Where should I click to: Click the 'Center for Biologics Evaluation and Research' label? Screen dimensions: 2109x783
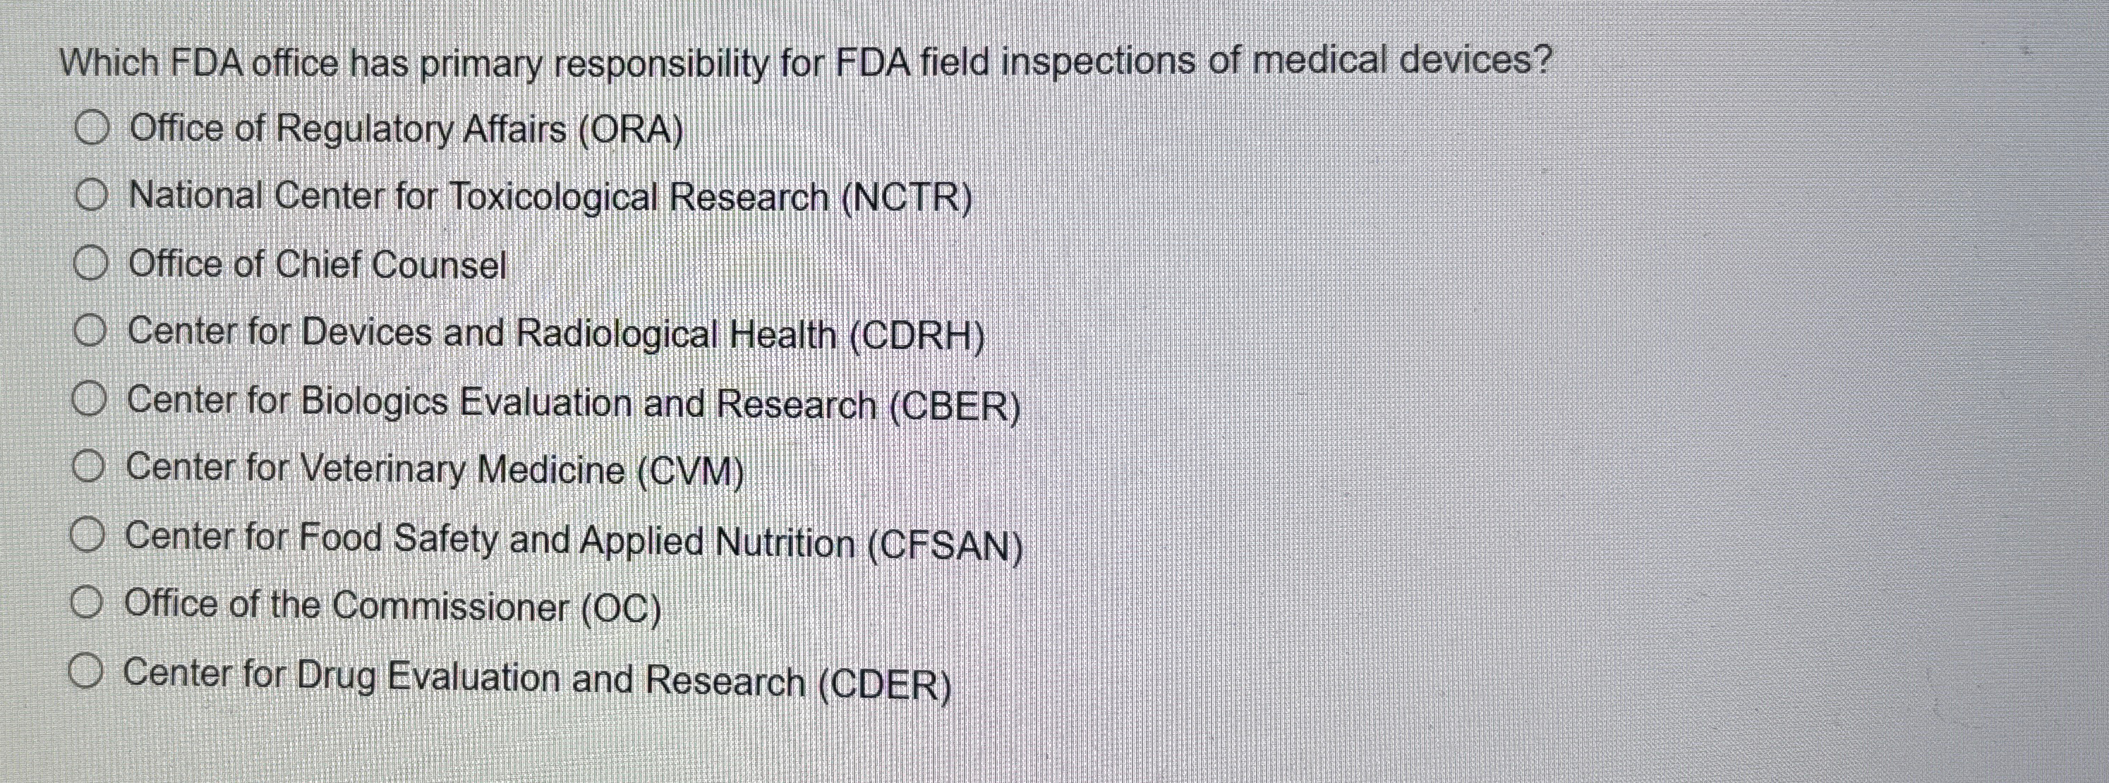(x=573, y=403)
